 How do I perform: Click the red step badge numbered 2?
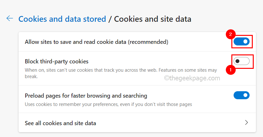click(230, 34)
